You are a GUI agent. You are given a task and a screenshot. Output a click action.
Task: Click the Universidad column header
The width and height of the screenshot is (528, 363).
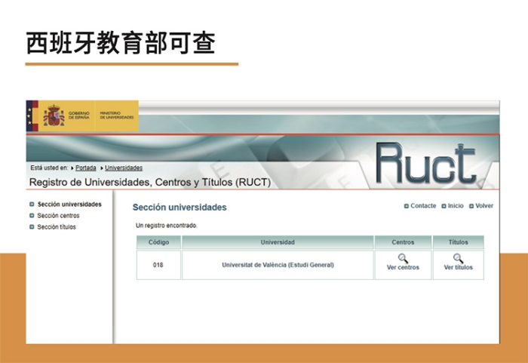coord(278,242)
